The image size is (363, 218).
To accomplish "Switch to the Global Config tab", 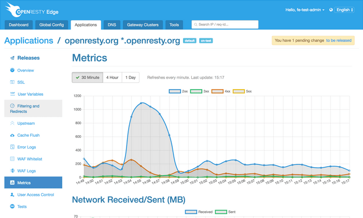I will point(51,25).
